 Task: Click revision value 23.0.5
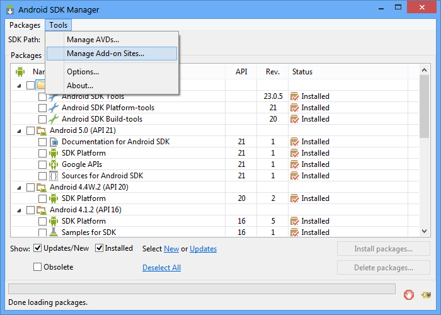pyautogui.click(x=273, y=96)
